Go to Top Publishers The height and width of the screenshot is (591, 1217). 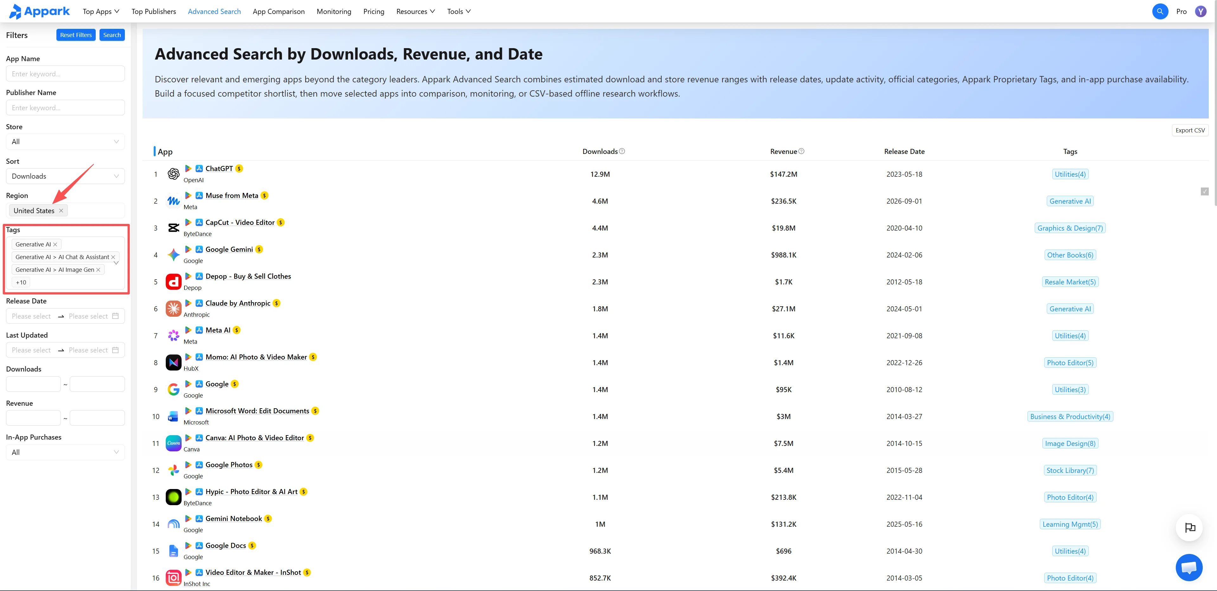[153, 11]
